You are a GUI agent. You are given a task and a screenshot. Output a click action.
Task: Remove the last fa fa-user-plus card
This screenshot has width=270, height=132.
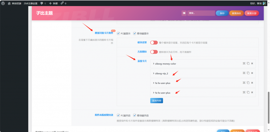pos(252,92)
